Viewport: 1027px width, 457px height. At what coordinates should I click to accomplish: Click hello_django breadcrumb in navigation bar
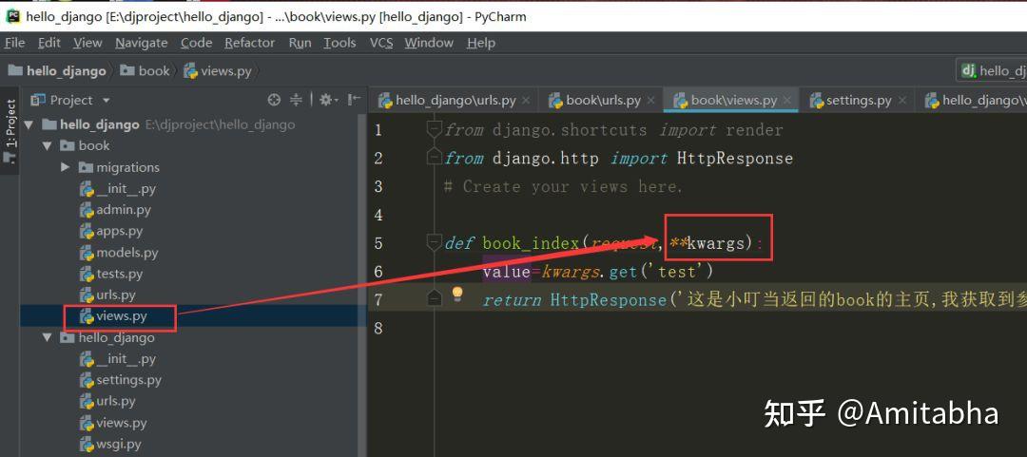(x=58, y=70)
